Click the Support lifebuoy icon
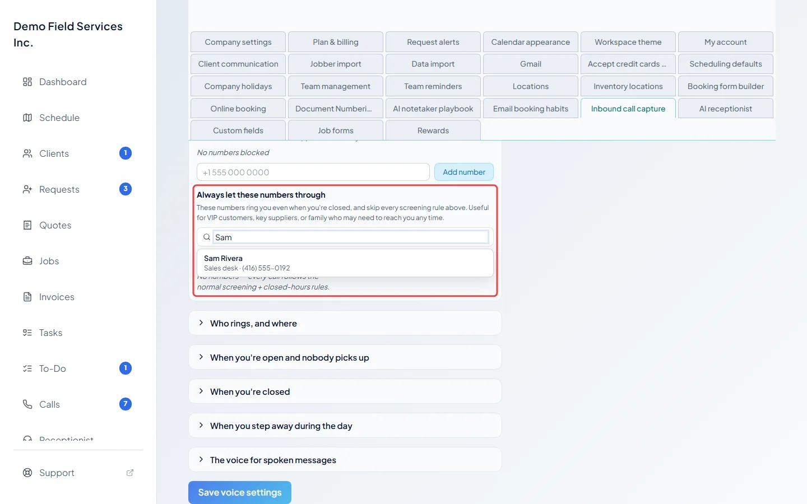Viewport: 807px width, 504px height. [27, 473]
